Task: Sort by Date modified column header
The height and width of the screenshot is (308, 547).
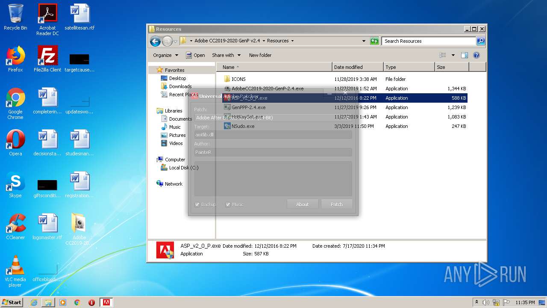Action: 358,67
